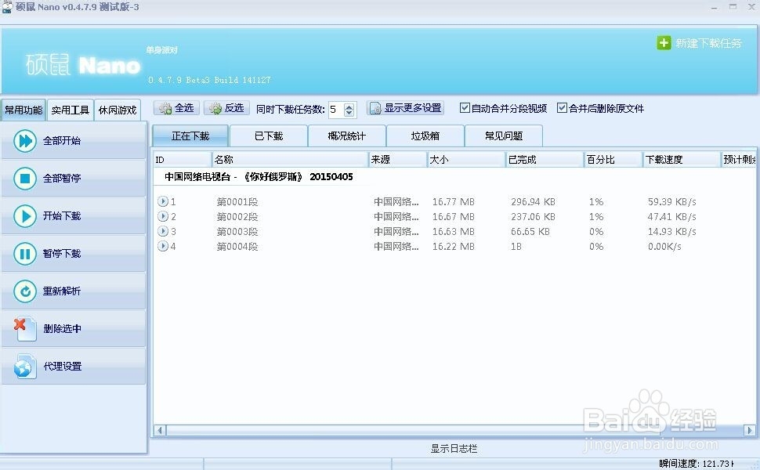Click completed value 237.06 KB
Screen dimensions: 760x470
tap(533, 216)
